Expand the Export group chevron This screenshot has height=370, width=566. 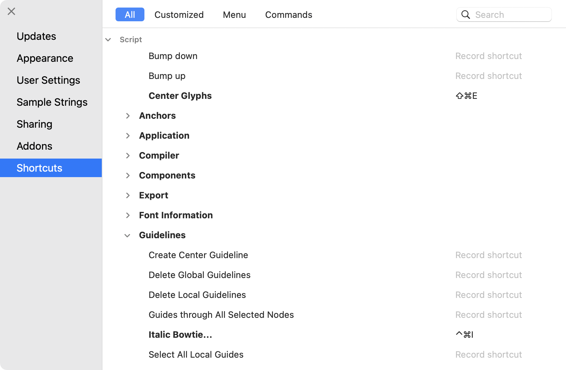tap(128, 195)
